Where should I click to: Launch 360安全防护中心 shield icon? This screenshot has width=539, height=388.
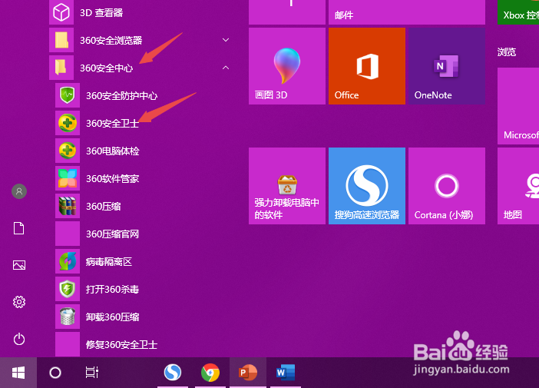click(68, 95)
